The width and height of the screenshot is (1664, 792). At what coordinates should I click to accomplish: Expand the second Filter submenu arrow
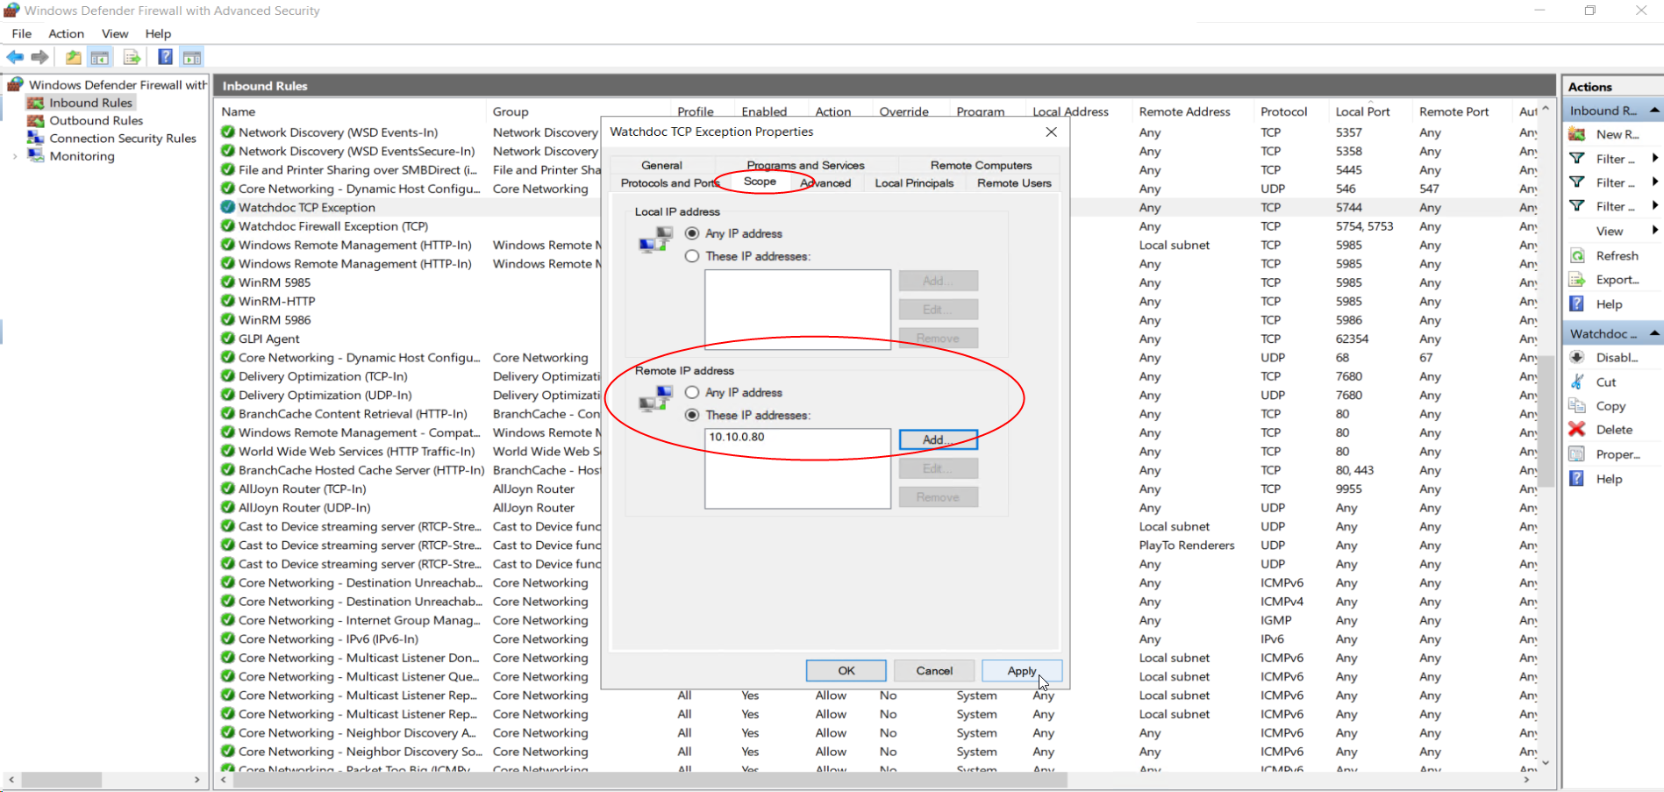coord(1654,182)
